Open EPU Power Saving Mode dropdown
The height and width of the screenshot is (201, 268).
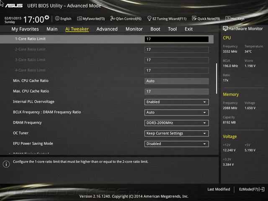pos(177,144)
